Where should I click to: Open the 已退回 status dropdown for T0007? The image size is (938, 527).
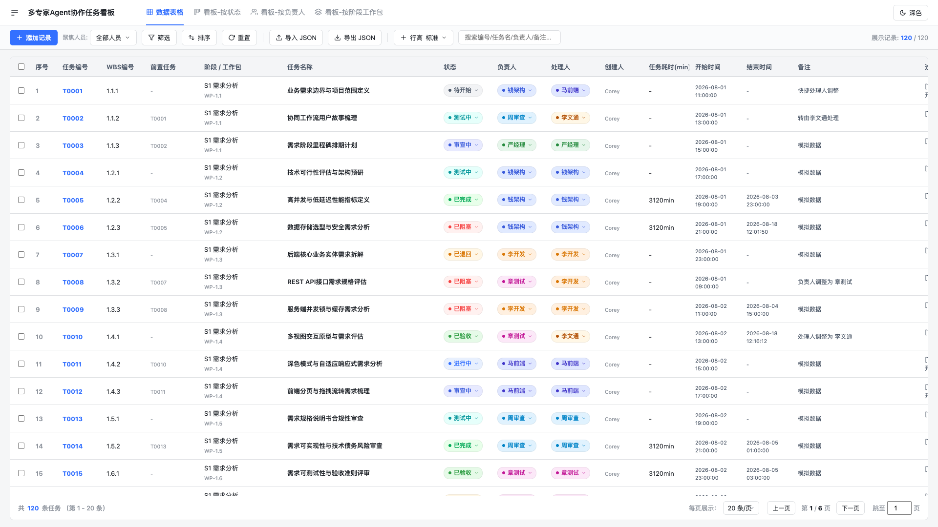point(463,254)
